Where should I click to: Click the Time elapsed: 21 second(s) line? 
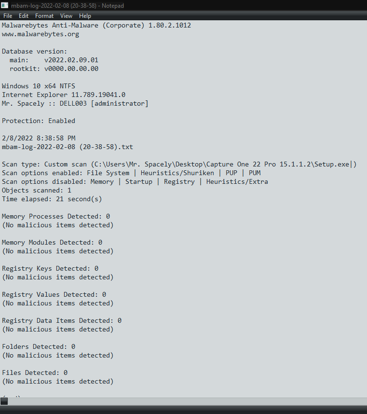52,199
